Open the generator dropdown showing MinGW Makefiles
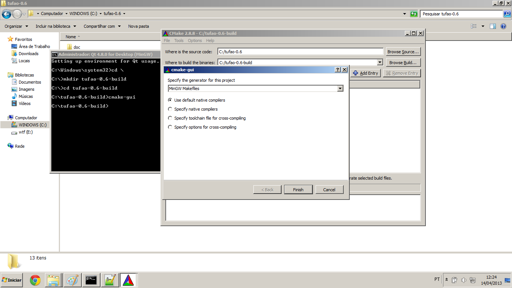 256,88
